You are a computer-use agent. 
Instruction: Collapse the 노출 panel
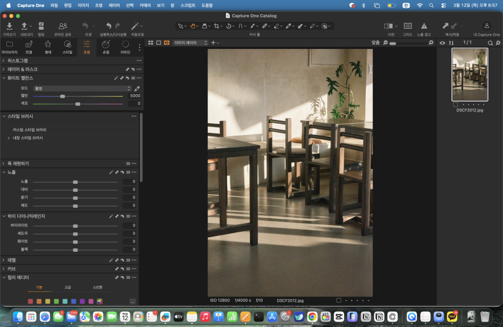tap(4, 172)
